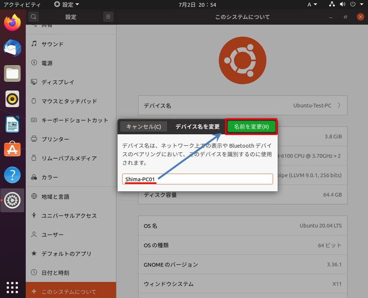Click the printer icon beside プリンター
The height and width of the screenshot is (298, 368).
[34, 139]
